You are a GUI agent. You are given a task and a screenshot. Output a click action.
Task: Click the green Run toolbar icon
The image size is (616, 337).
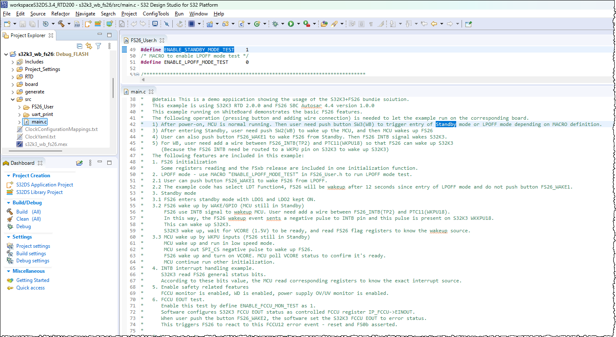point(291,24)
